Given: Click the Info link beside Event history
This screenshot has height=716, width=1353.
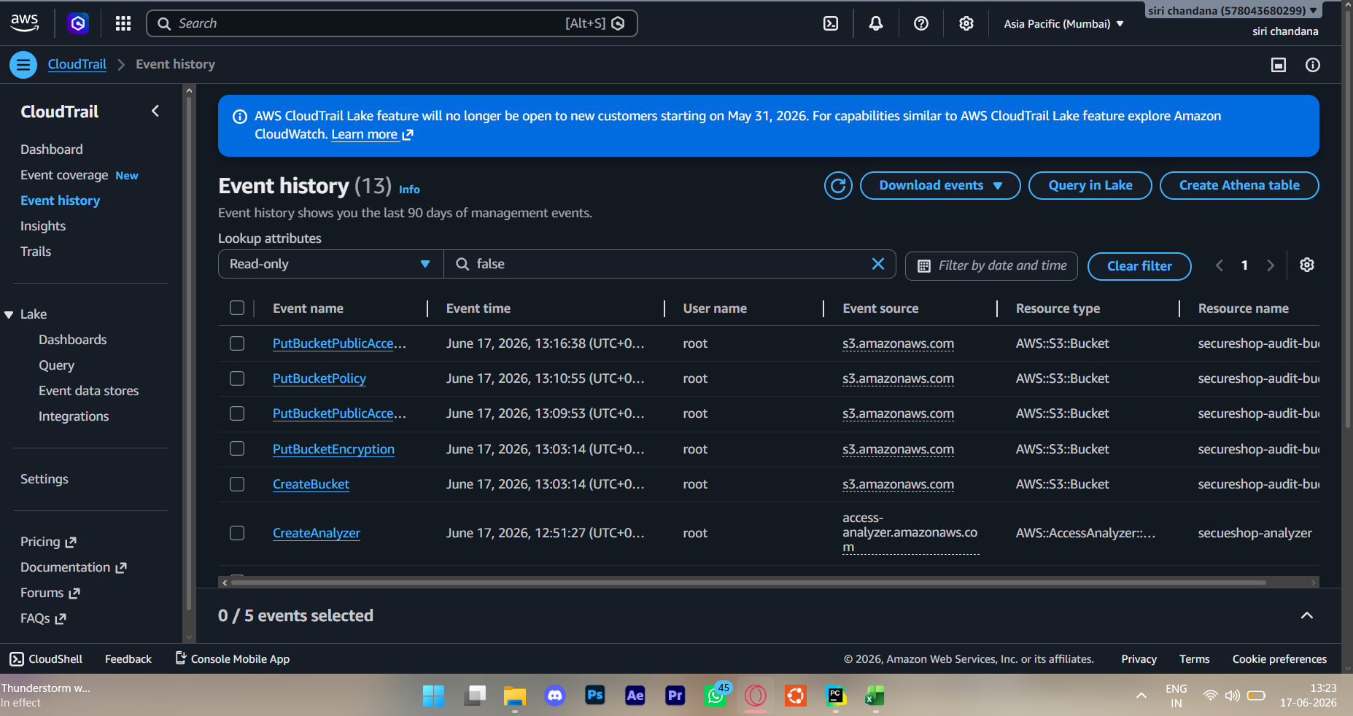Looking at the screenshot, I should click(x=409, y=190).
